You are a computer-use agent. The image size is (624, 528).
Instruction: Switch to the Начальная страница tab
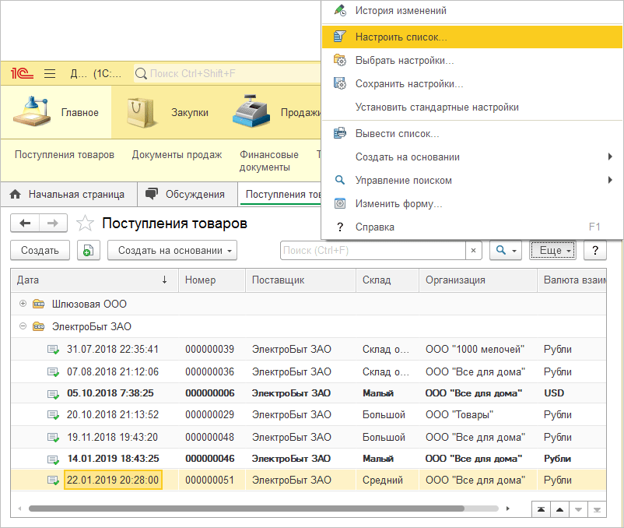[x=68, y=195]
